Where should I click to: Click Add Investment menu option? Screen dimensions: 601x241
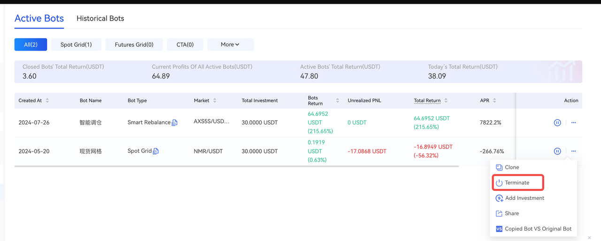click(524, 198)
